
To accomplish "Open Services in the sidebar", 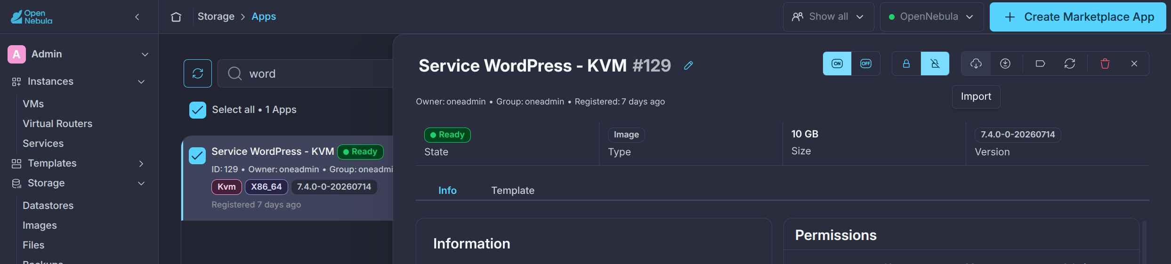I will (43, 144).
